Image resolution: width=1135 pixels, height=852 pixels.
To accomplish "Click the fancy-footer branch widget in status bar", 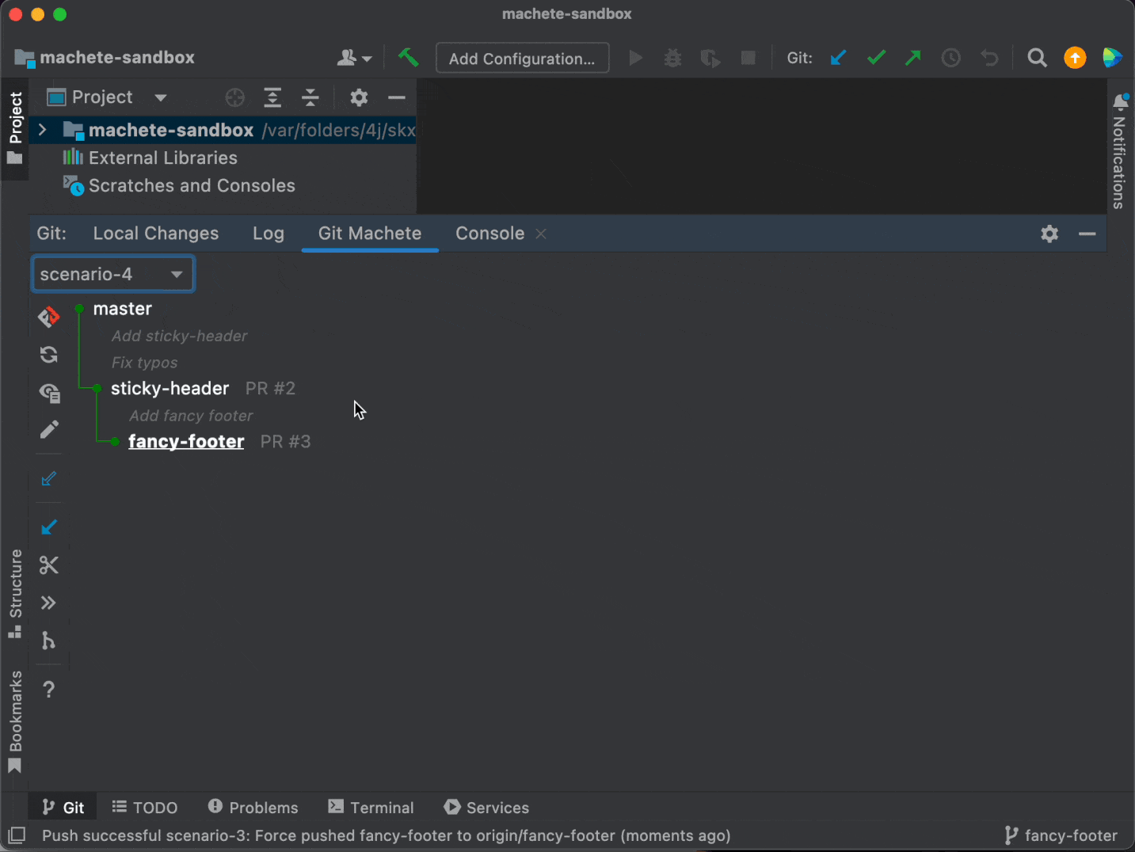I will pos(1061,835).
